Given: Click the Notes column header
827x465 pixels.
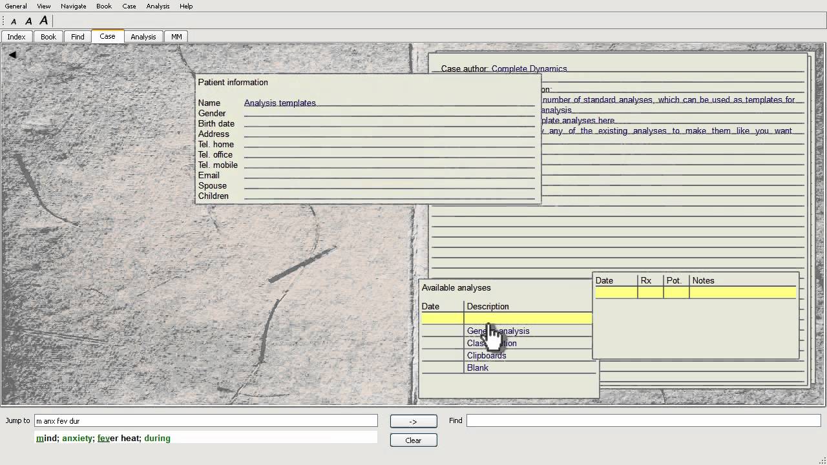Looking at the screenshot, I should (703, 280).
